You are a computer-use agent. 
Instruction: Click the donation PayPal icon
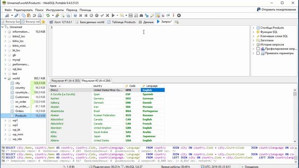[x=258, y=9]
